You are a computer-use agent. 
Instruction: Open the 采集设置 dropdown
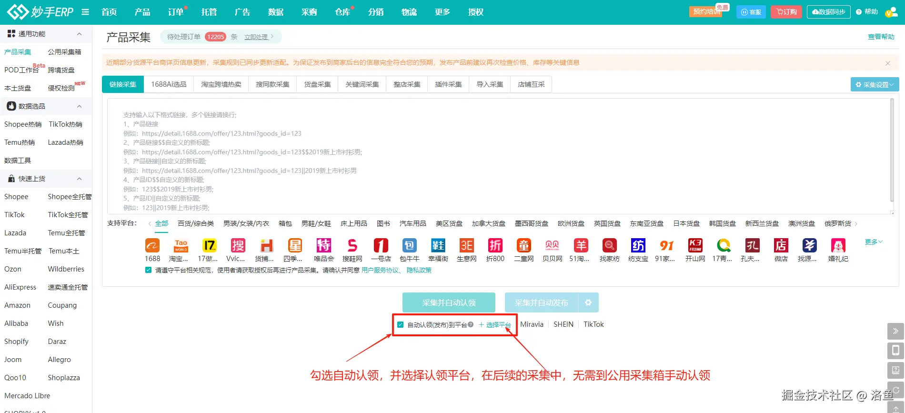point(875,84)
